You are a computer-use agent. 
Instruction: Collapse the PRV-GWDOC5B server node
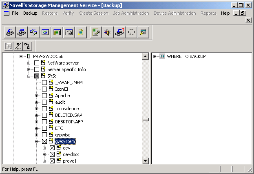pos(21,56)
